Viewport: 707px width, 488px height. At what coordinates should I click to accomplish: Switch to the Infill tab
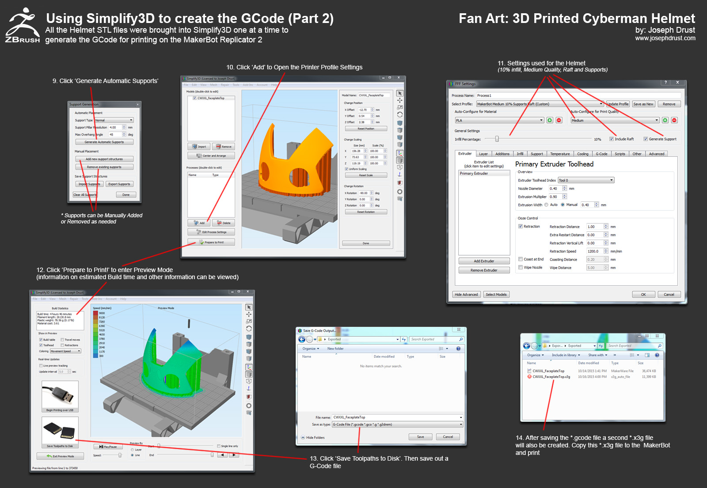pos(520,154)
